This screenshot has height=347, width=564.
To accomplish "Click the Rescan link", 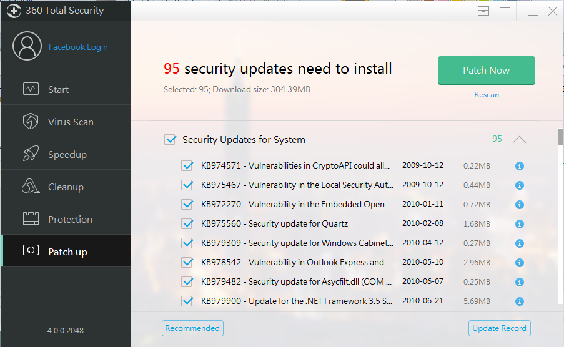I will [486, 95].
